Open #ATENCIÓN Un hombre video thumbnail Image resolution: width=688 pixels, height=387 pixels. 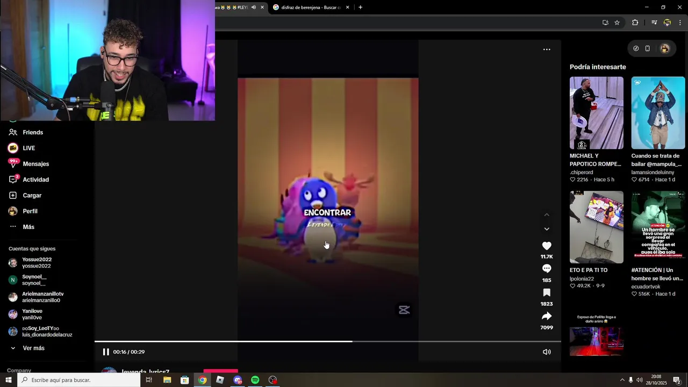click(658, 227)
